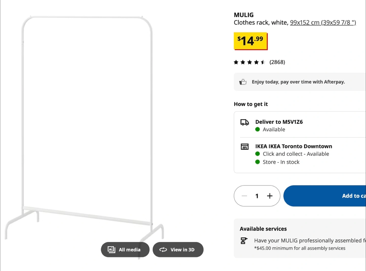Click the assembly service drill icon
This screenshot has width=366, height=271.
coord(244,241)
